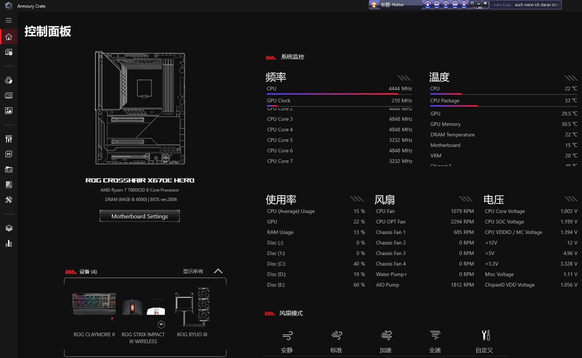This screenshot has height=358, width=582.
Task: Click the hexagon badge under white mouse
Action: [162, 324]
